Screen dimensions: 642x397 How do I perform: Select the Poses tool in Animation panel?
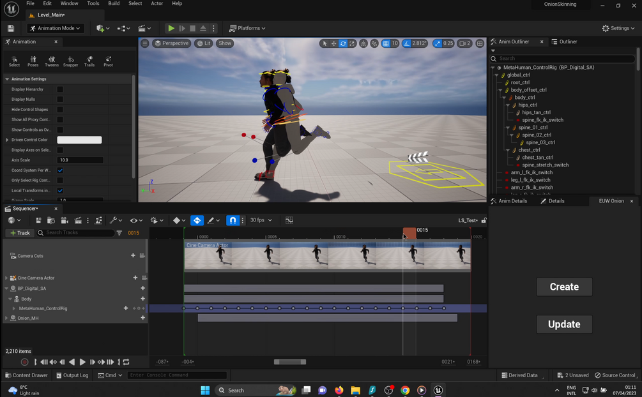coord(33,61)
